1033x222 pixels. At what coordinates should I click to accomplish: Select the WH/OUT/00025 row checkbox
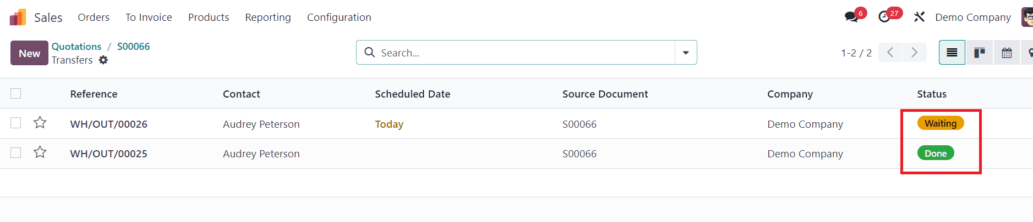[16, 152]
